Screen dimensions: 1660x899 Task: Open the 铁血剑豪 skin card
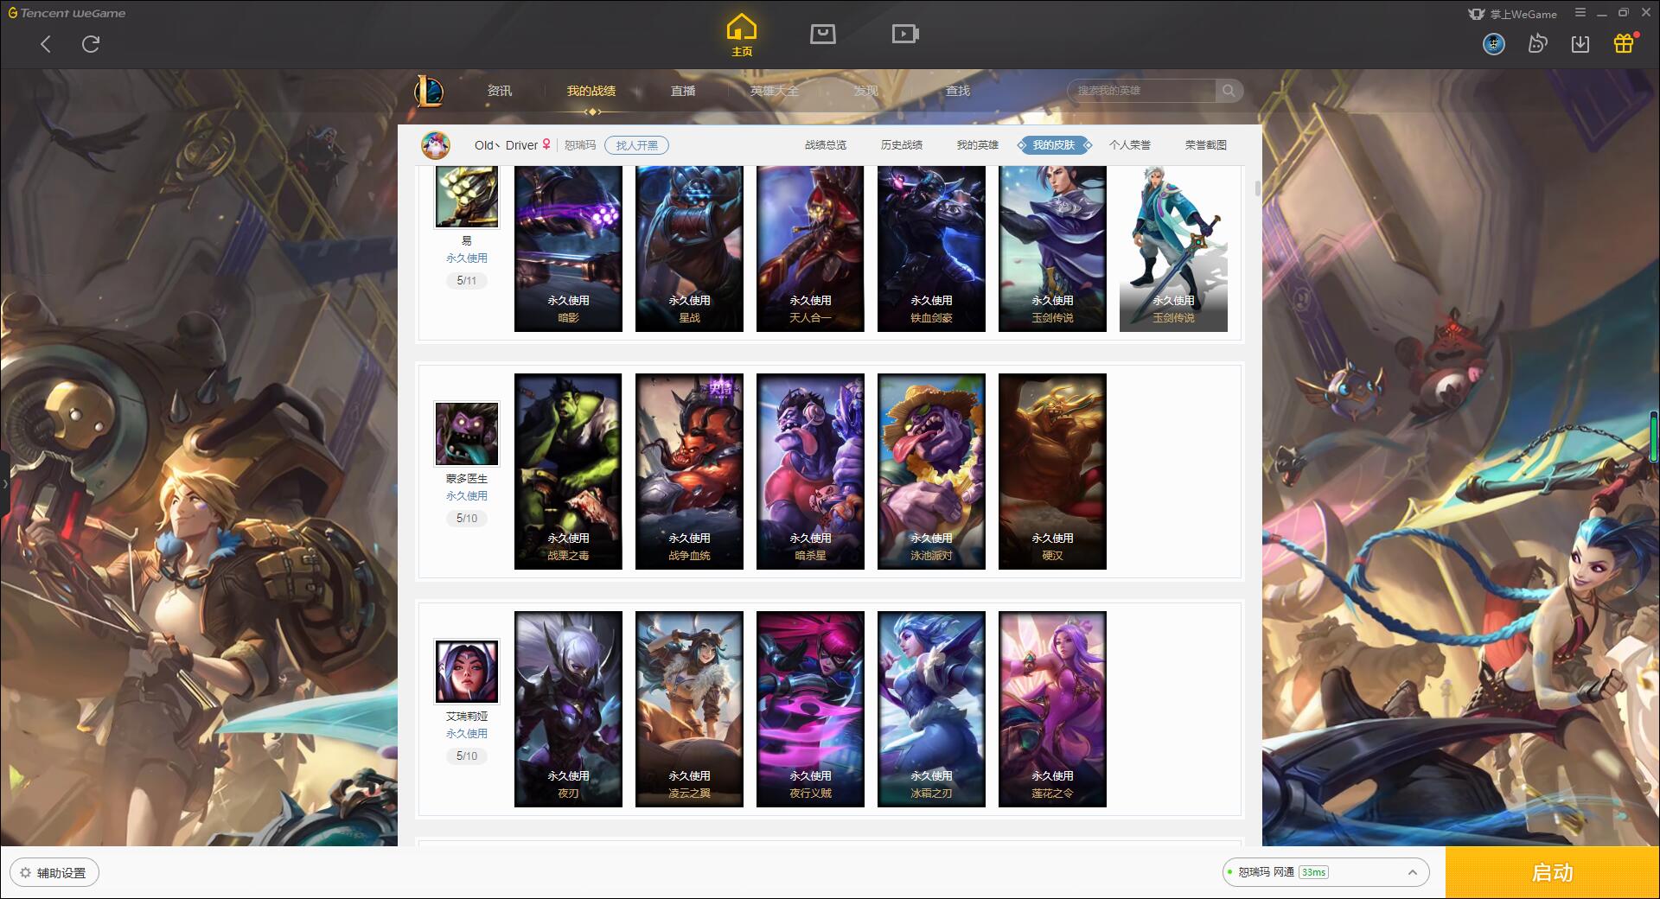point(931,249)
